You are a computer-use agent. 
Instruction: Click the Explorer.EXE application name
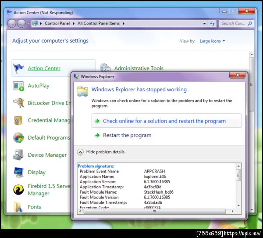click(155, 177)
